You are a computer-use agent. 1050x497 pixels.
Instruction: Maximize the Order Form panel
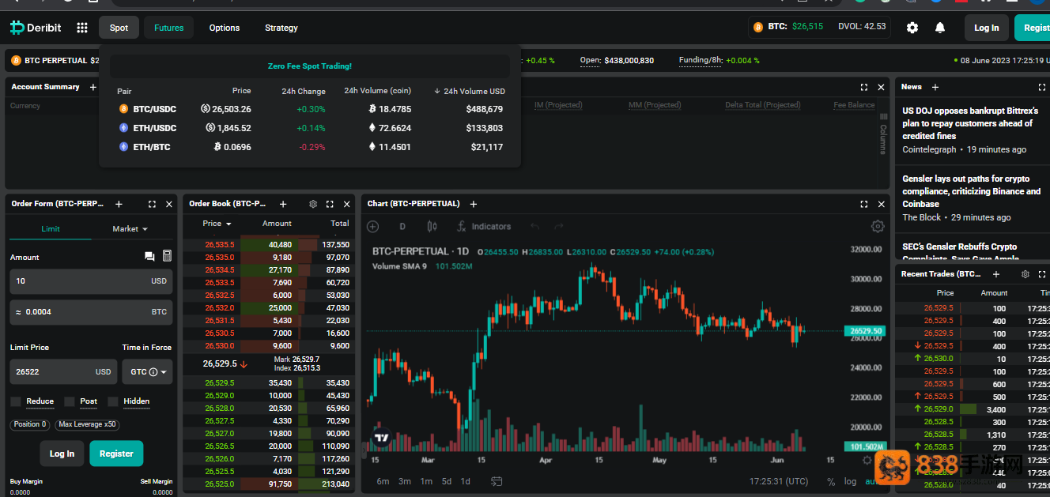pos(152,204)
